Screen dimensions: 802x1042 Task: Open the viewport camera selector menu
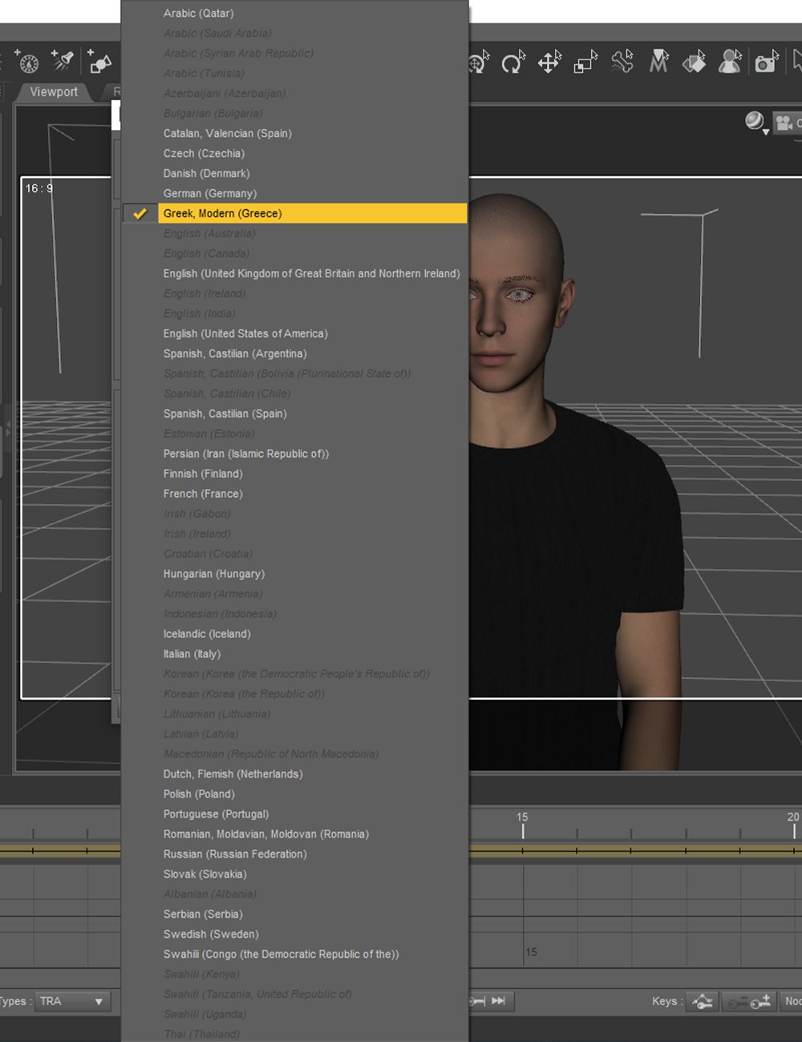click(785, 124)
